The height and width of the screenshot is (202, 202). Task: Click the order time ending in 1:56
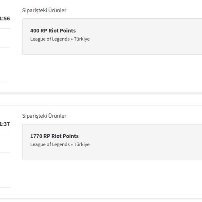click(x=5, y=19)
